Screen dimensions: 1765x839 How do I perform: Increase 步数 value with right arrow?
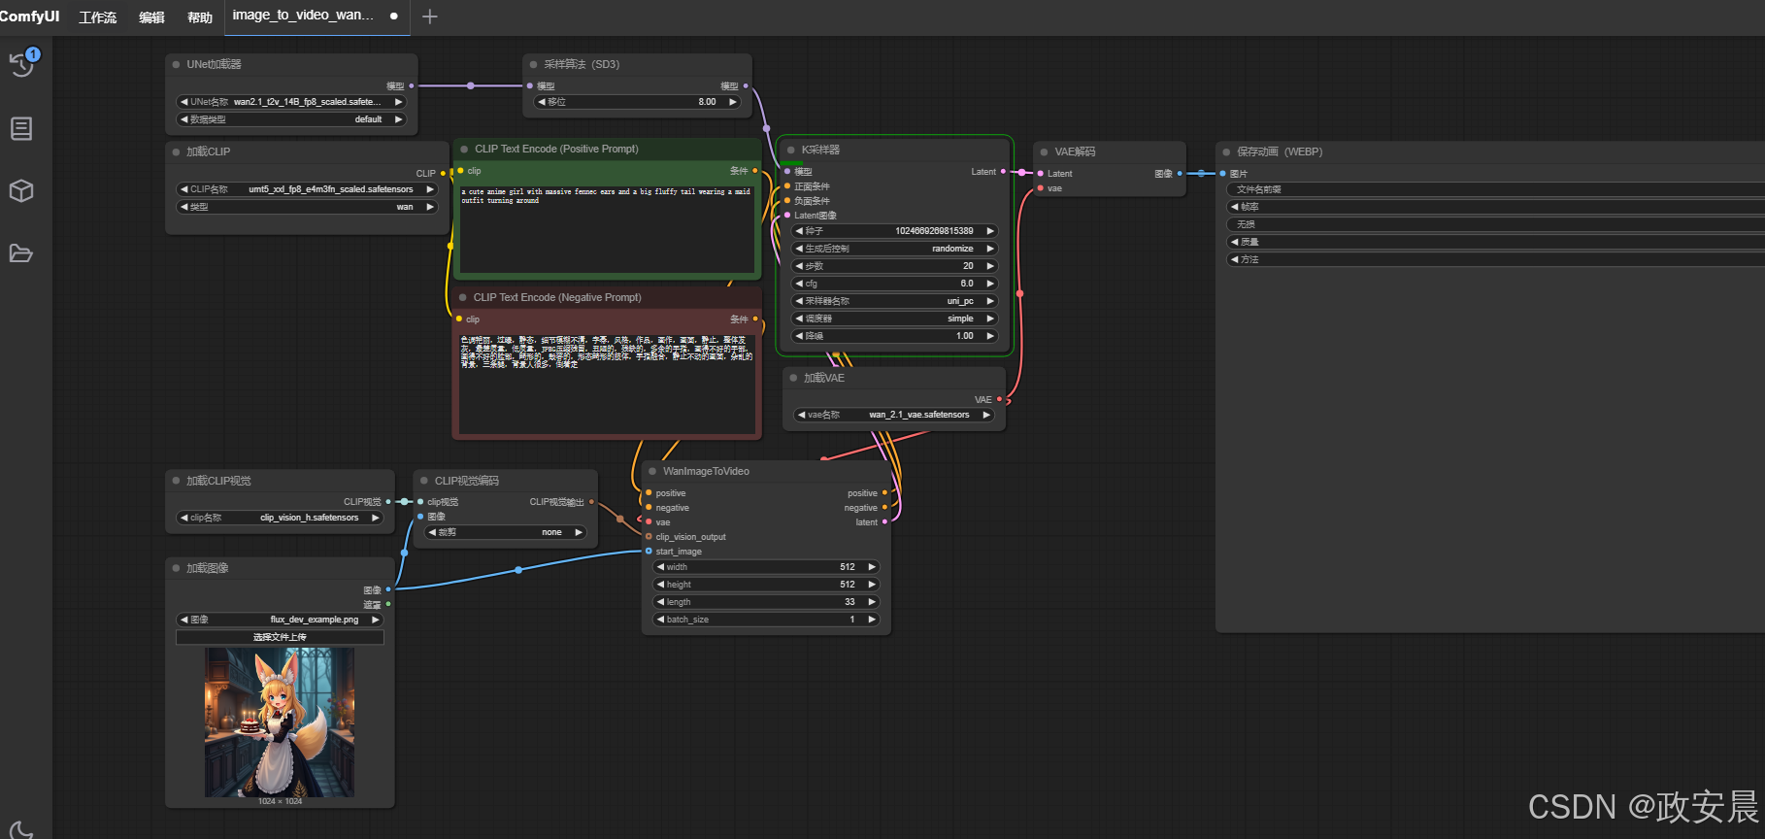pos(990,266)
